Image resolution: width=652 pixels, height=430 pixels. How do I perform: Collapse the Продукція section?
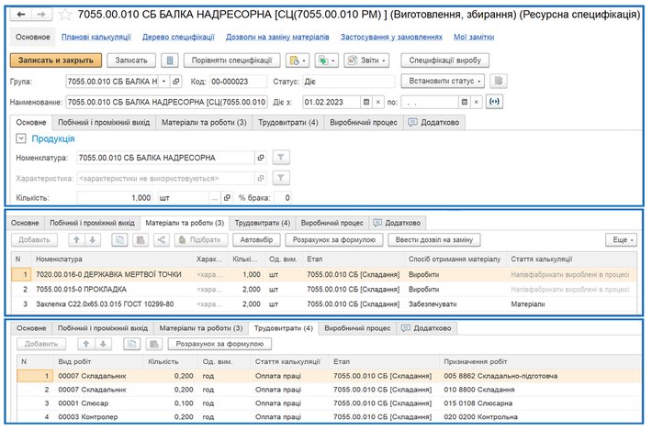pos(23,138)
